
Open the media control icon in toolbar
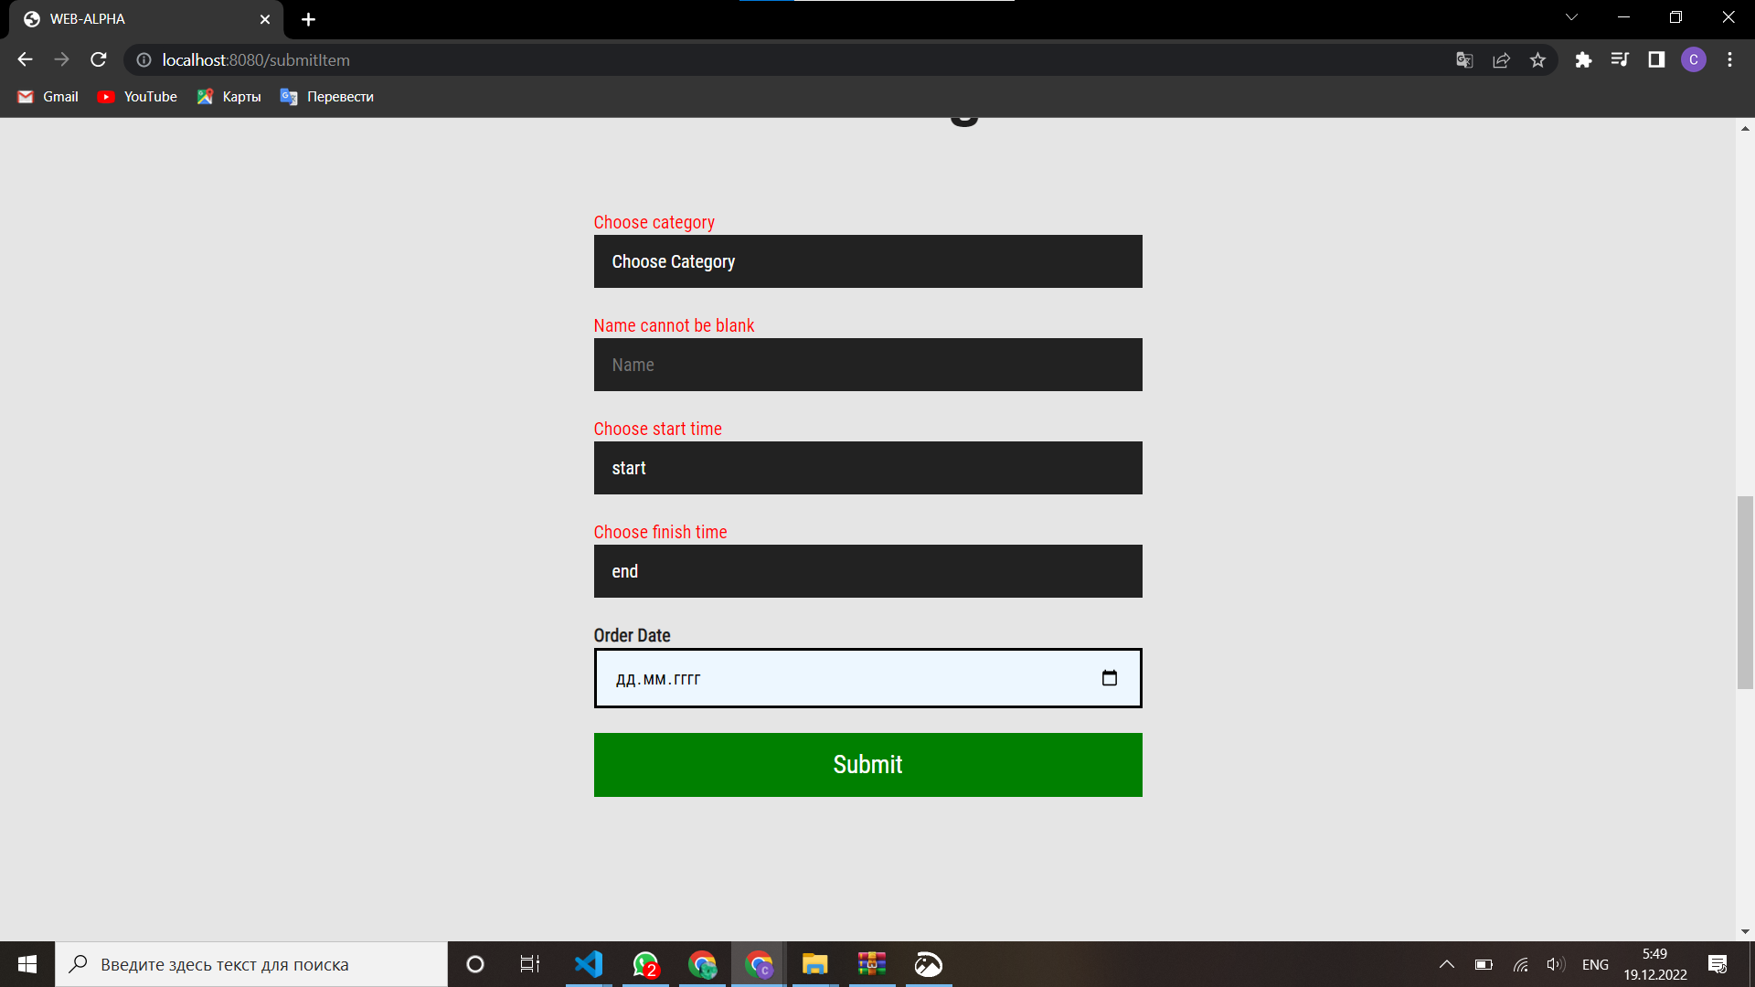[x=1620, y=60]
